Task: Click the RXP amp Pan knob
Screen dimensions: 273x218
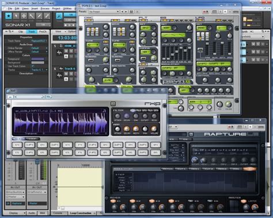Action: pyautogui.click(x=145, y=129)
